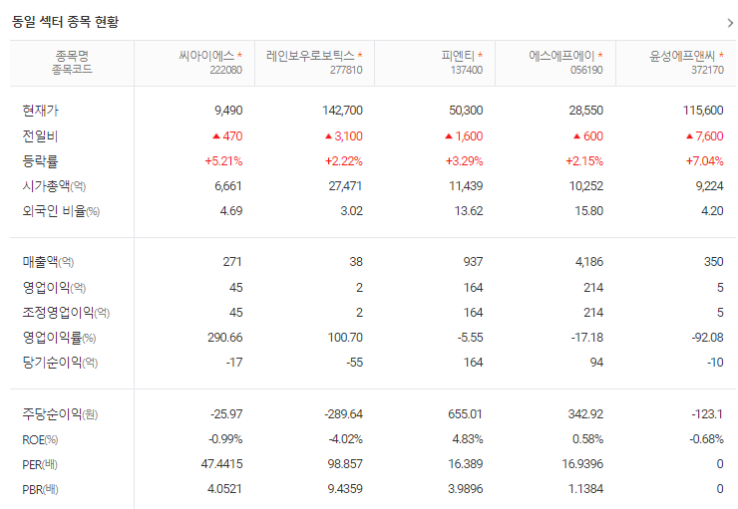Open 레인보우로보틱스 stock link
The image size is (738, 509).
(310, 56)
